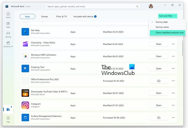Click the Microsoft Store logo icon
The height and width of the screenshot is (128, 188).
point(7,6)
